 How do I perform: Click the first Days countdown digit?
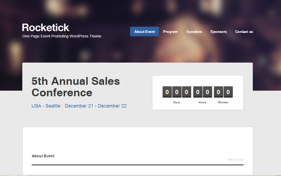coord(167,92)
